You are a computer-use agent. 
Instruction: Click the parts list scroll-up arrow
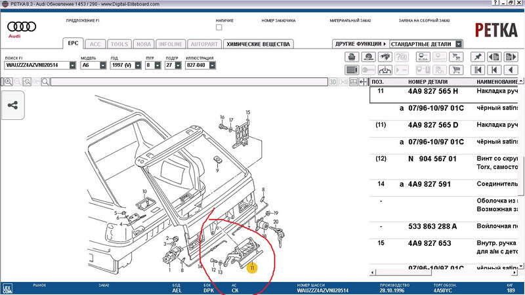521,81
